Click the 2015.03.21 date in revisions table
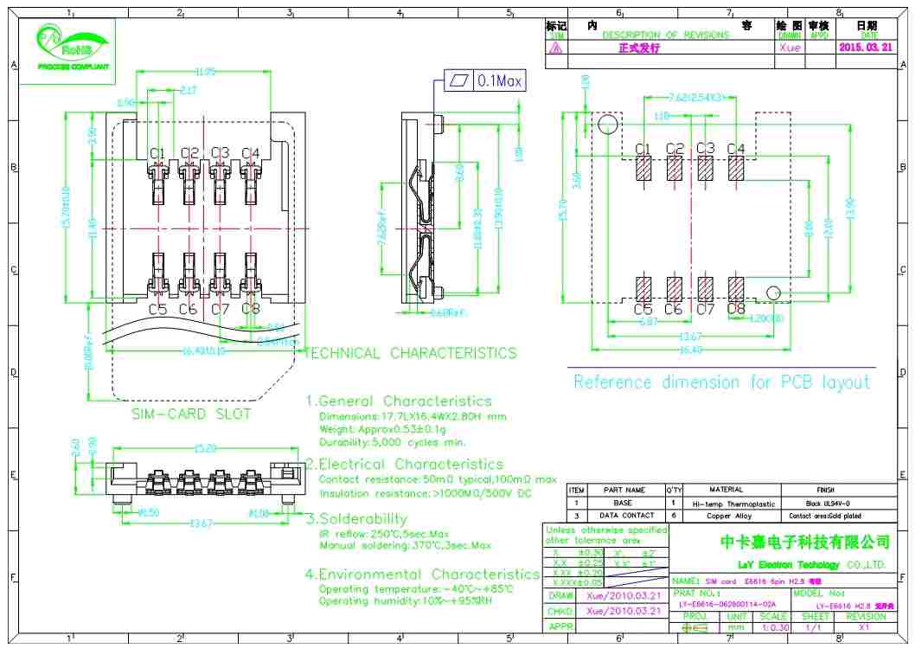 point(865,48)
